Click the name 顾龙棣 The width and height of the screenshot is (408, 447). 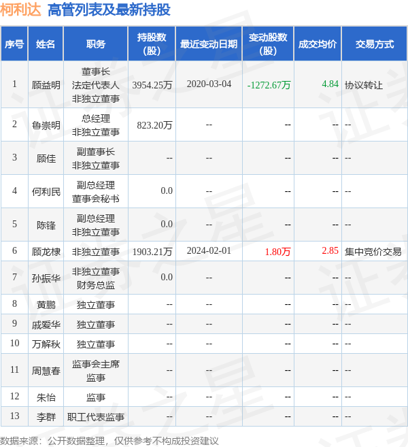(46, 252)
